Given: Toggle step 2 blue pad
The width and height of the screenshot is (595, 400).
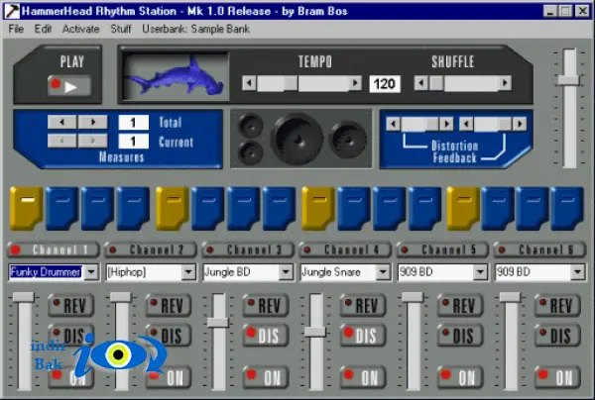Looking at the screenshot, I should point(61,208).
